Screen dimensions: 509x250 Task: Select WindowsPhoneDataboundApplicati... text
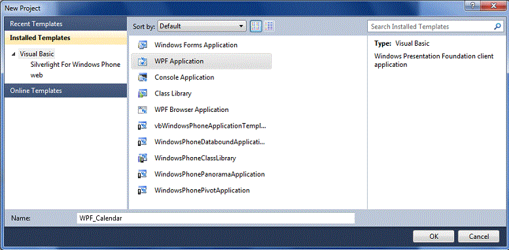pyautogui.click(x=210, y=142)
